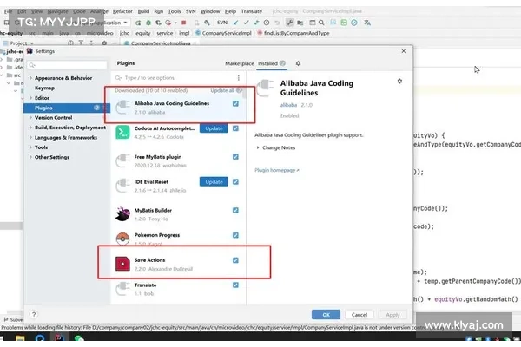Select the Pokemon Progress pokeball icon
The width and height of the screenshot is (521, 347).
122,239
